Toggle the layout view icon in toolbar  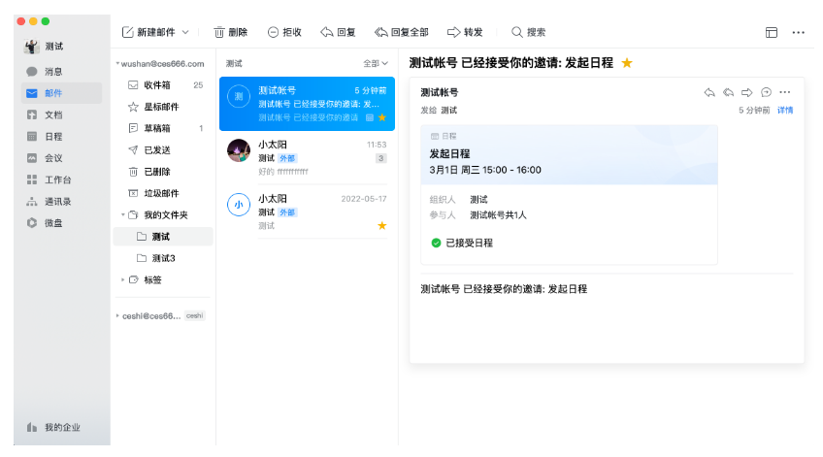coord(771,33)
